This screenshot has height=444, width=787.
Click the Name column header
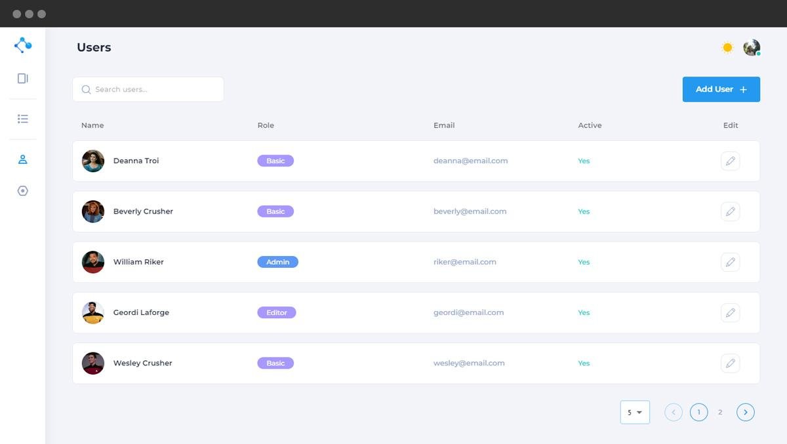pos(92,125)
